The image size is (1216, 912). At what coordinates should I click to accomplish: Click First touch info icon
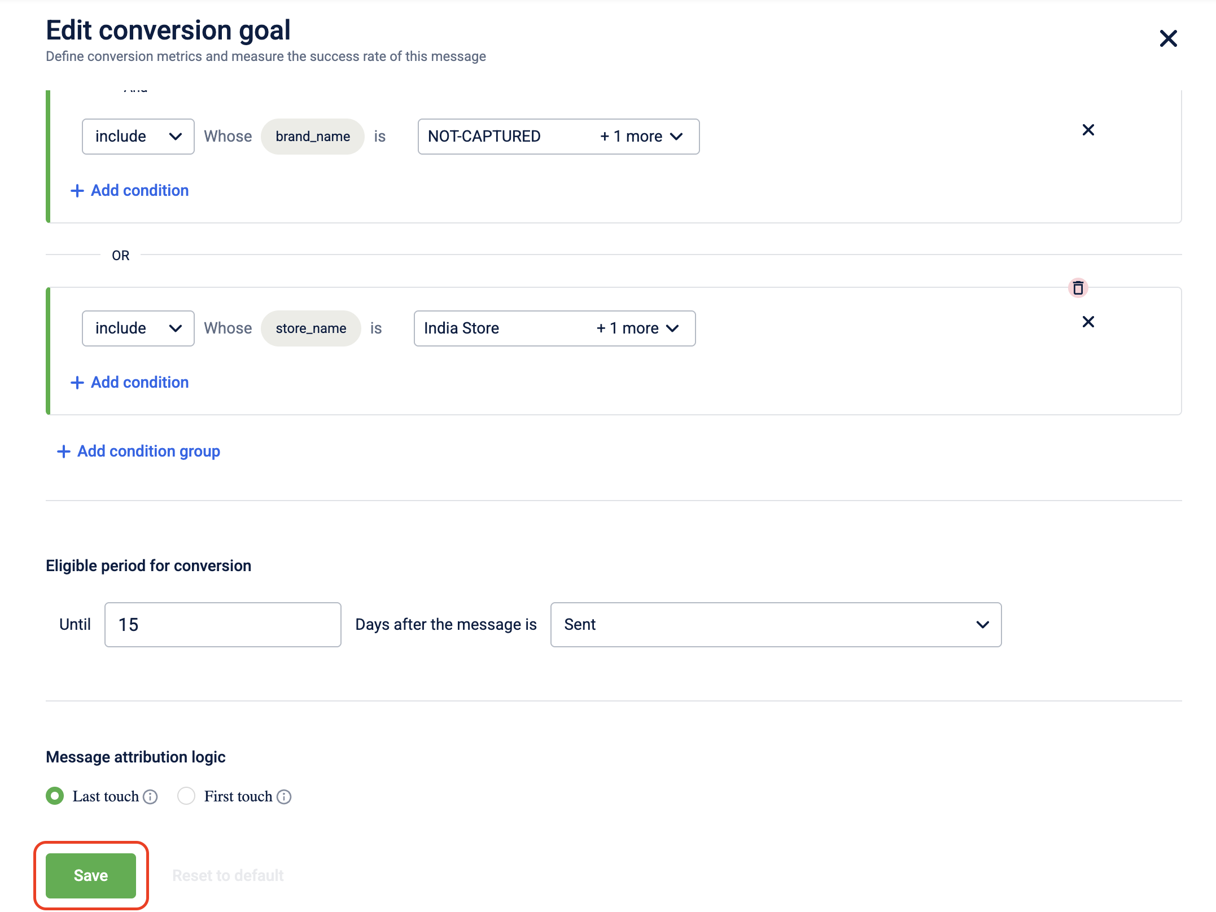[284, 796]
